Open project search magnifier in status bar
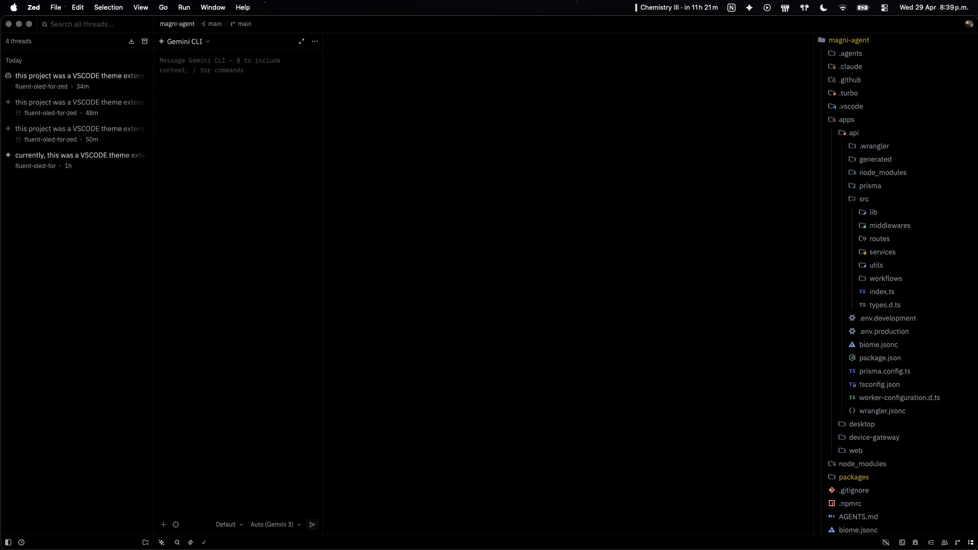 coord(177,542)
